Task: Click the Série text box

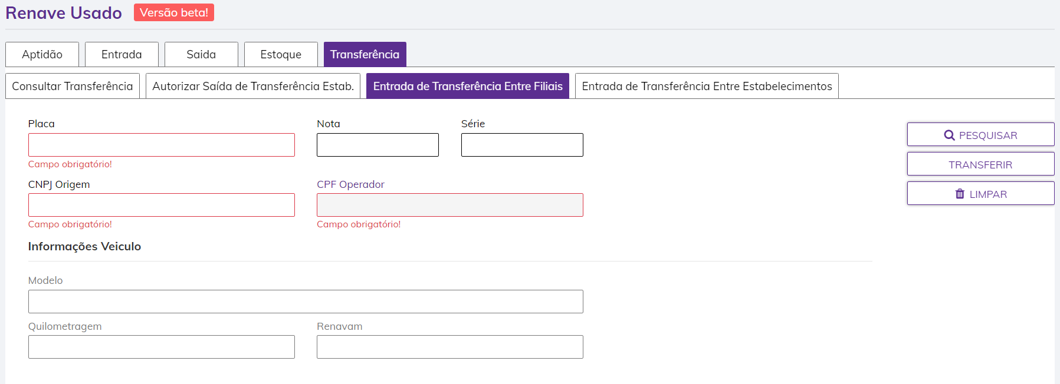Action: [x=522, y=145]
